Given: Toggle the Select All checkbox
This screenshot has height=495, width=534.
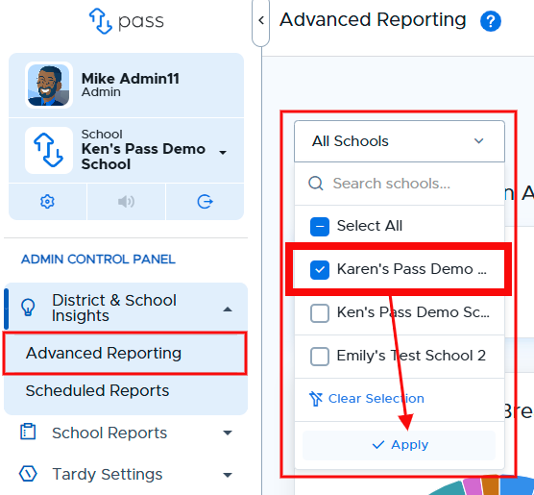Looking at the screenshot, I should click(320, 227).
